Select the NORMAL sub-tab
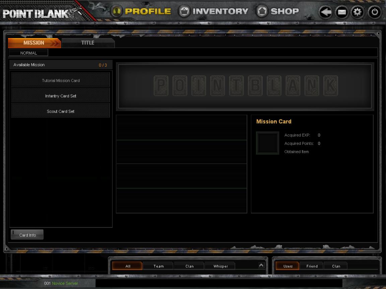Screen dimensions: 386x289 pos(28,53)
